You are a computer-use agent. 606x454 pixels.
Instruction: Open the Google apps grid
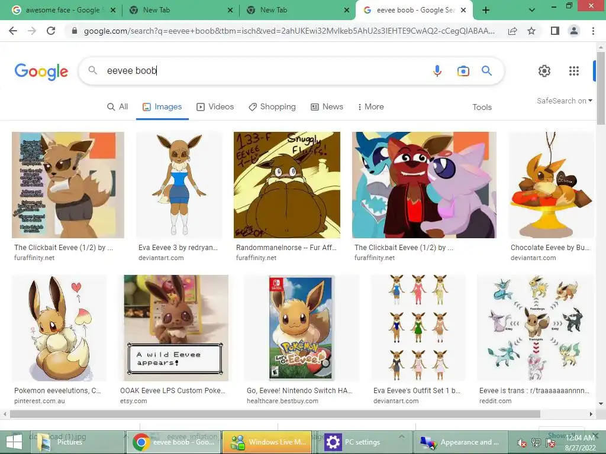574,71
